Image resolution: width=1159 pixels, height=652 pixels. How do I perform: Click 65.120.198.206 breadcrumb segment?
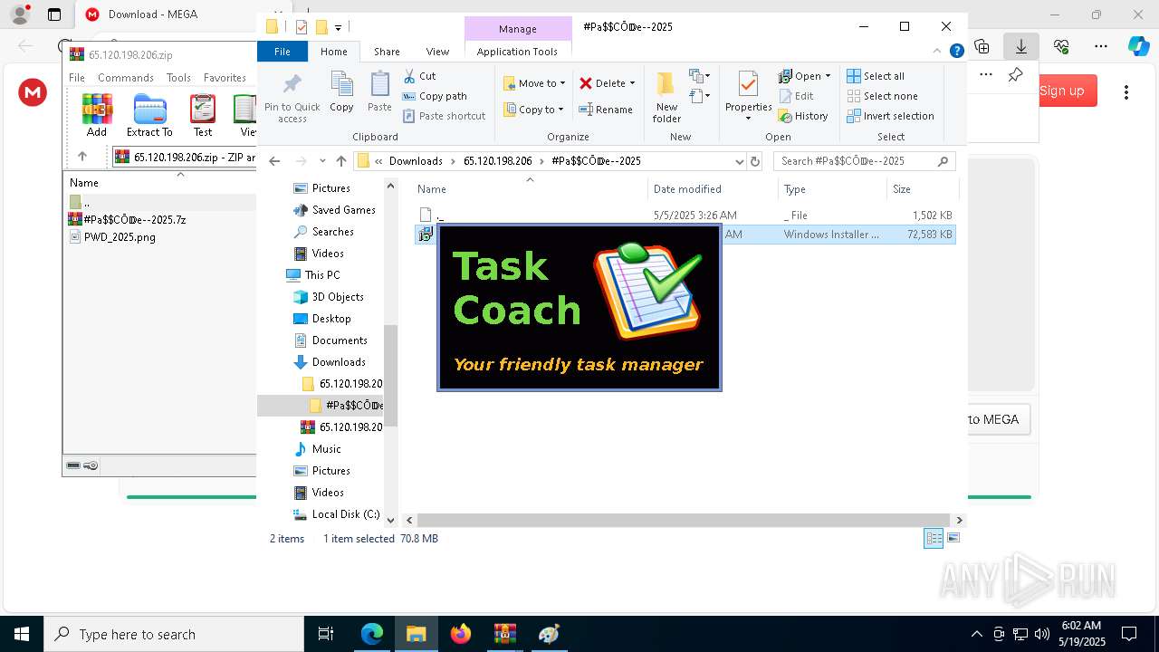tap(498, 161)
